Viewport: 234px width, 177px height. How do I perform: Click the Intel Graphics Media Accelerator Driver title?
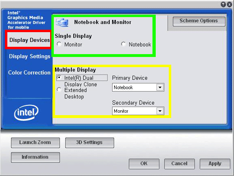(x=26, y=20)
